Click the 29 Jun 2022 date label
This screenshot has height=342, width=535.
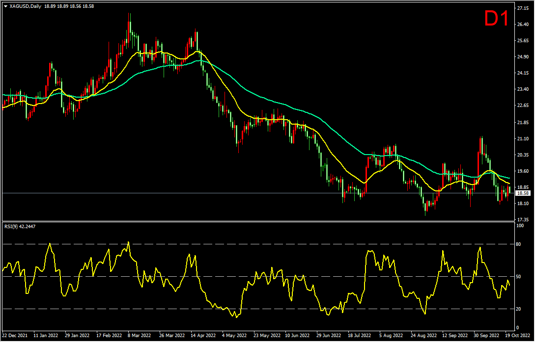click(x=329, y=335)
